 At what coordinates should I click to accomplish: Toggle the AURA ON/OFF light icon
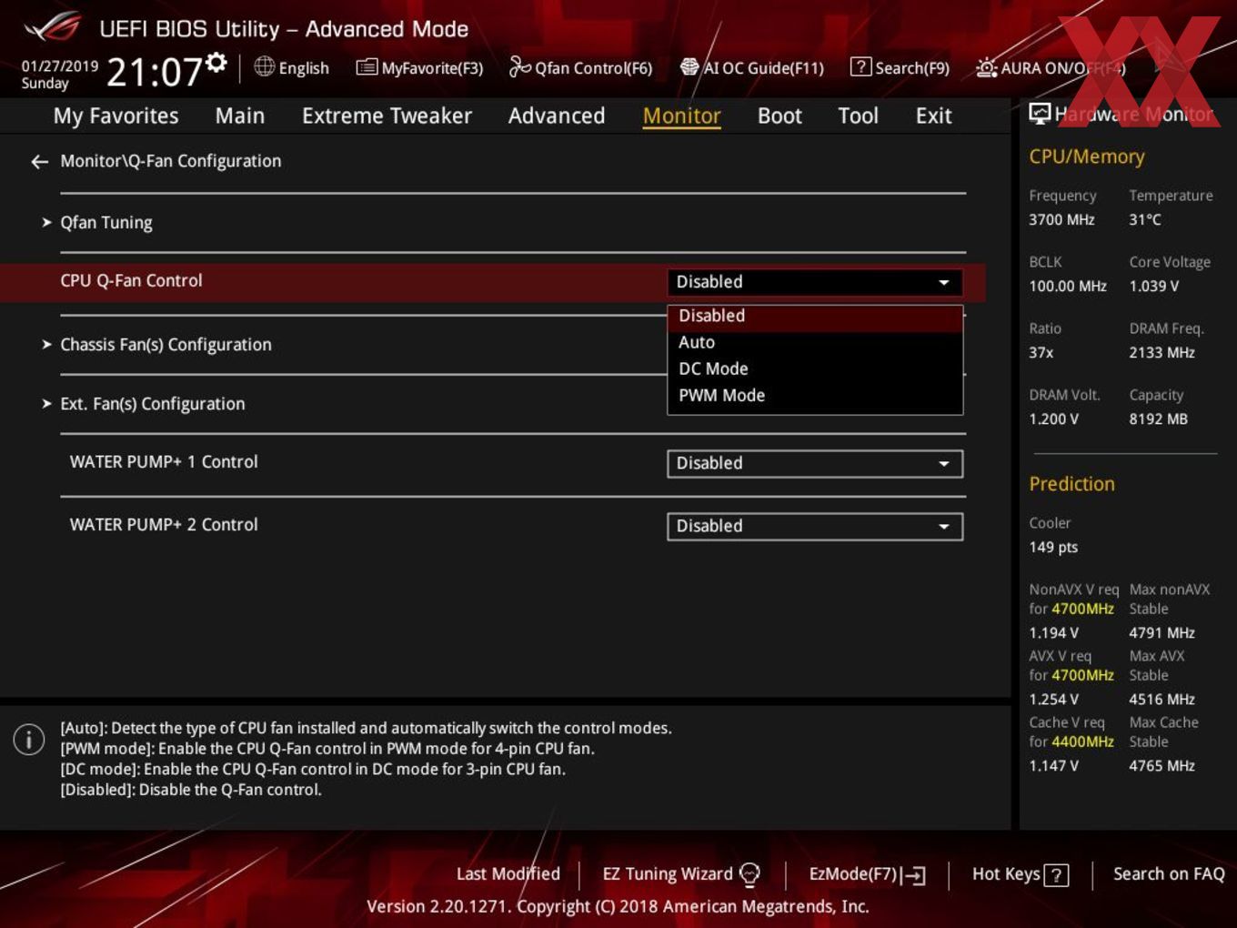(x=986, y=67)
